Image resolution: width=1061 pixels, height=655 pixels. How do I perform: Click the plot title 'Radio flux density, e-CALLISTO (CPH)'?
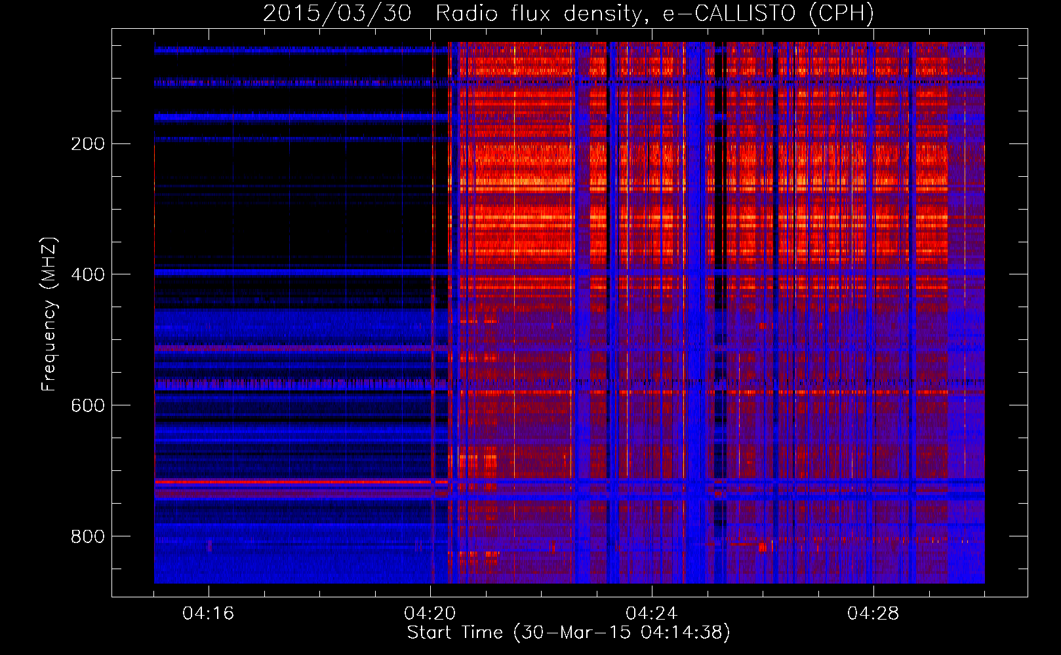coord(654,13)
